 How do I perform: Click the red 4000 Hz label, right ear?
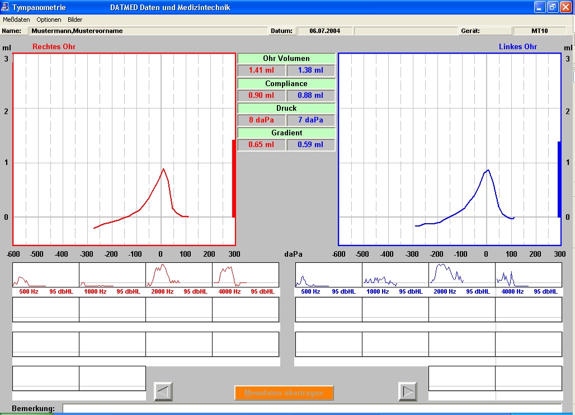point(229,292)
